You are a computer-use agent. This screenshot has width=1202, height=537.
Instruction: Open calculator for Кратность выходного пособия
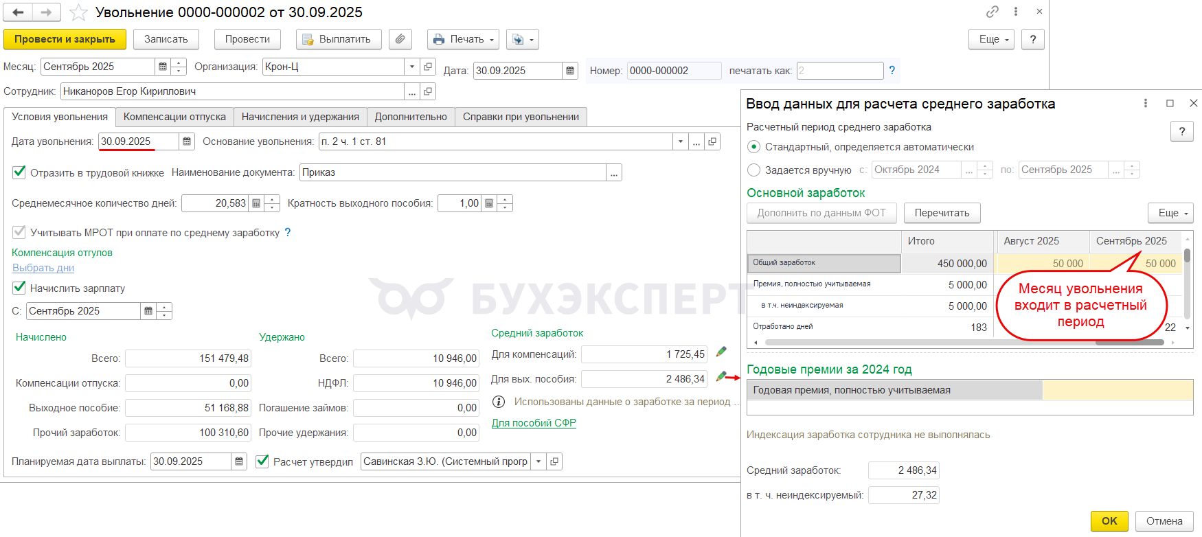[x=489, y=203]
